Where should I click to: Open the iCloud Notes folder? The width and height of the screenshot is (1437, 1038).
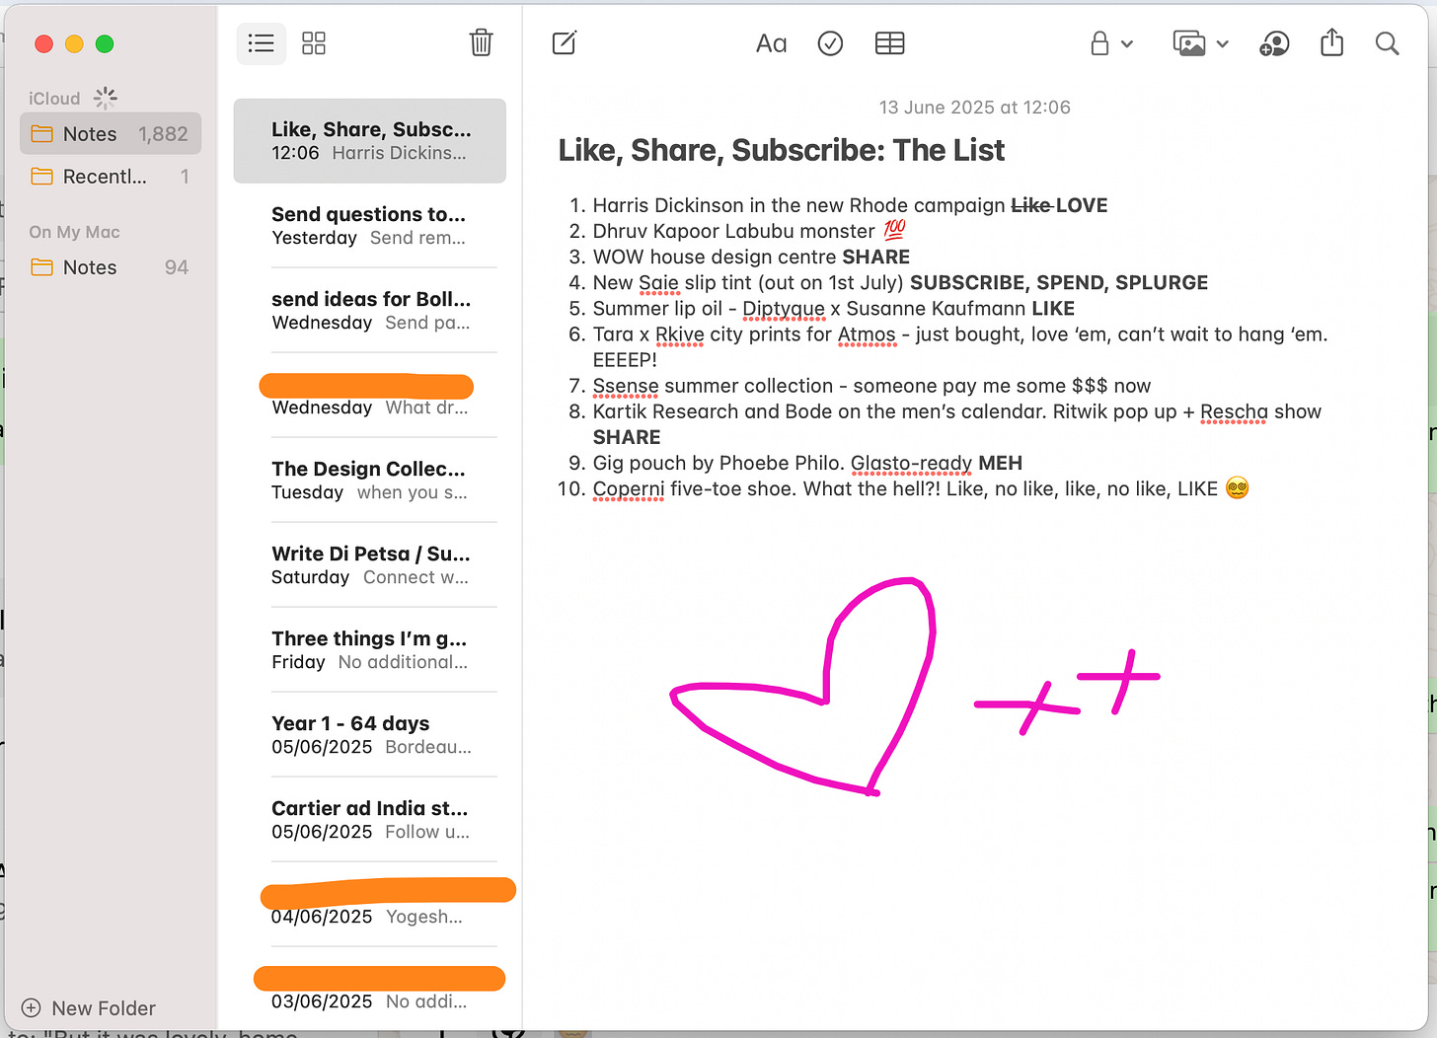point(111,134)
